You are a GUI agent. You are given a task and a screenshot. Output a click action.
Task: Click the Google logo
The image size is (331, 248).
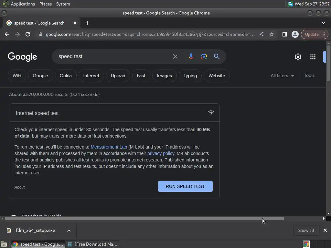click(22, 57)
